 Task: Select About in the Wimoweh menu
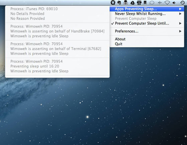(x=147, y=39)
